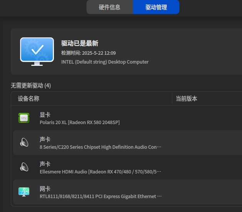Select the 网卡 row label
Screen dimensions: 242x212
[45, 189]
